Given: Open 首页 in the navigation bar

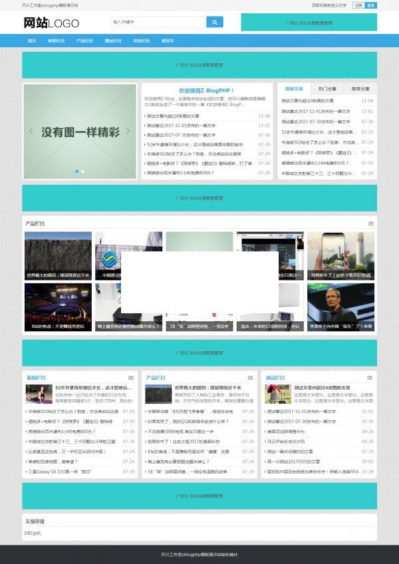Looking at the screenshot, I should (x=32, y=41).
